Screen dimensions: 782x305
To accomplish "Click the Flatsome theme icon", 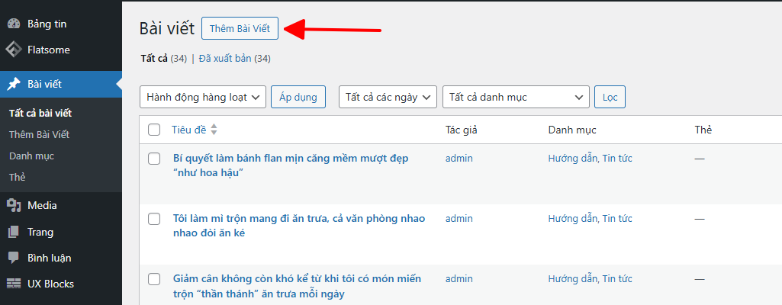I will pos(14,50).
